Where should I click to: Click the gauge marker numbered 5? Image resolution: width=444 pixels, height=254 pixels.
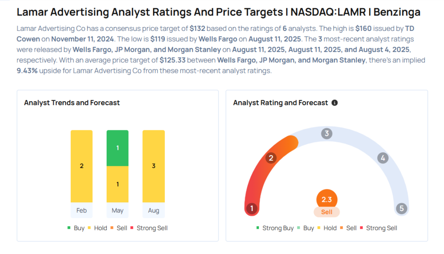402,208
